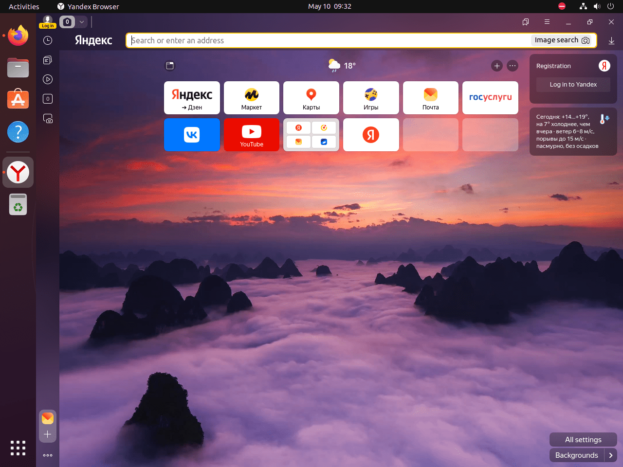The image size is (623, 467).
Task: Expand the tab list dropdown arrow
Action: point(82,22)
